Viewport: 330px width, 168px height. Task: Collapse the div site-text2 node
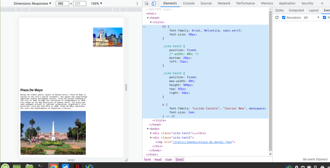pyautogui.click(x=151, y=138)
